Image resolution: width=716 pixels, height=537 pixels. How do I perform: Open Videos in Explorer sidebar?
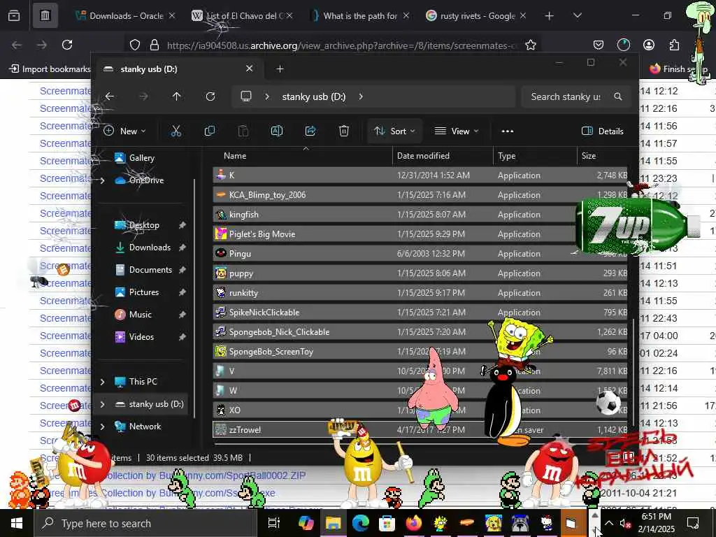(141, 337)
